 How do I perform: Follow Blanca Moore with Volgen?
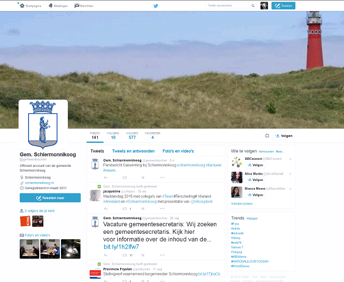click(255, 195)
